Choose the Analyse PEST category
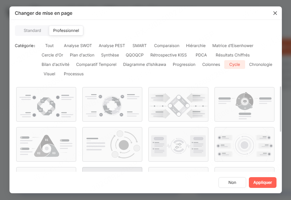The image size is (291, 200). pyautogui.click(x=112, y=46)
